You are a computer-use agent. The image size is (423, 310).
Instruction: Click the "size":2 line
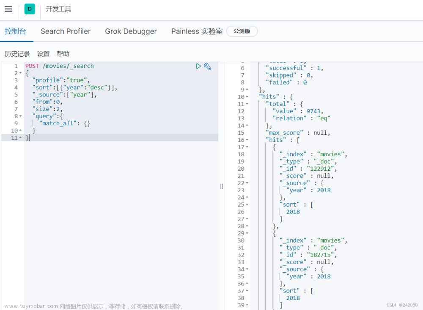pos(47,109)
